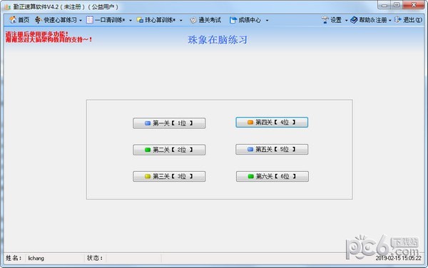Open the 成绩中心 menu
Viewport: 428px width, 268px height.
(250, 20)
